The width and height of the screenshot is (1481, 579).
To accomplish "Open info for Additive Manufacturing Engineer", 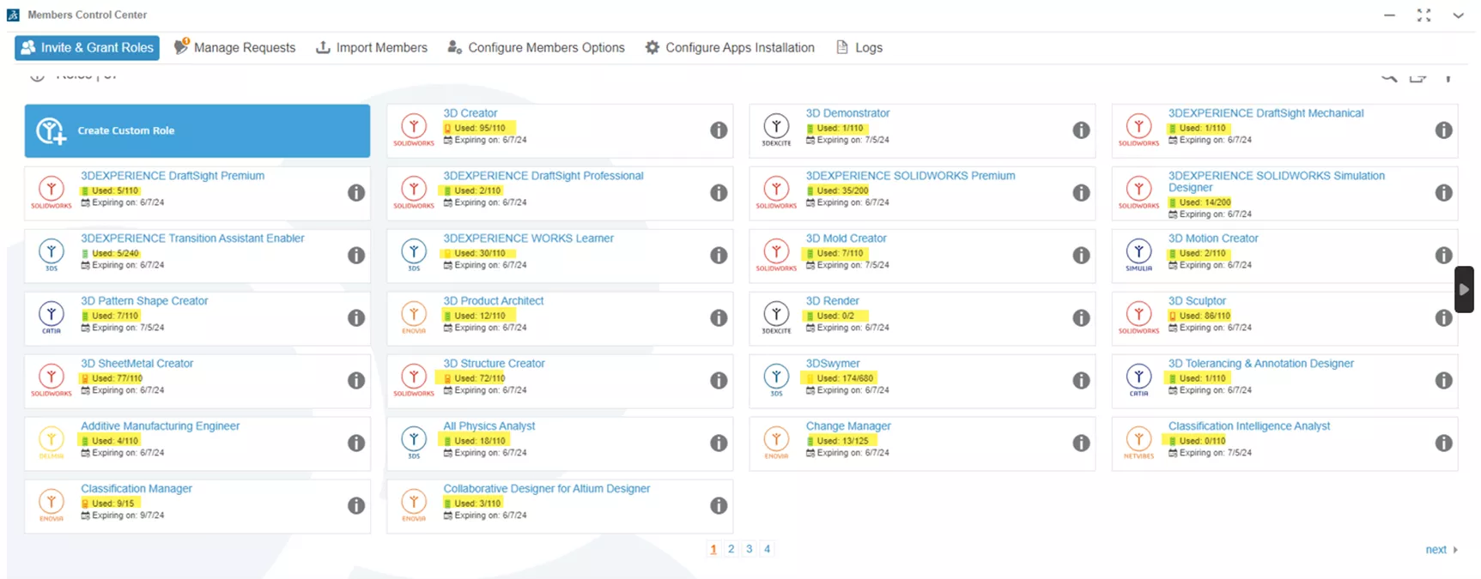I will tap(356, 443).
